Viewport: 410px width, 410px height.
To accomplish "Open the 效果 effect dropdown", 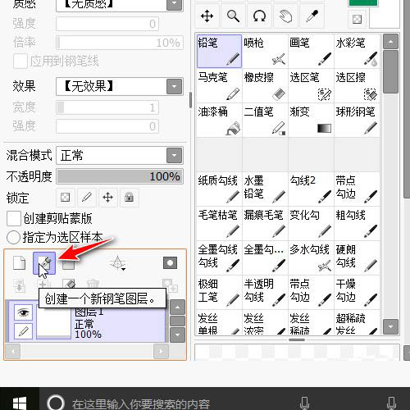I will coord(175,87).
